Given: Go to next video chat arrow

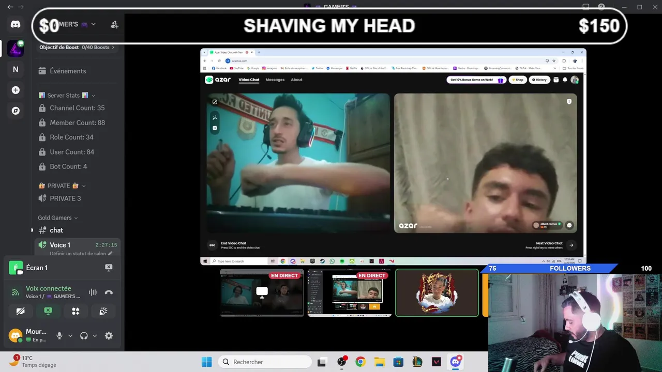Looking at the screenshot, I should click(x=571, y=245).
